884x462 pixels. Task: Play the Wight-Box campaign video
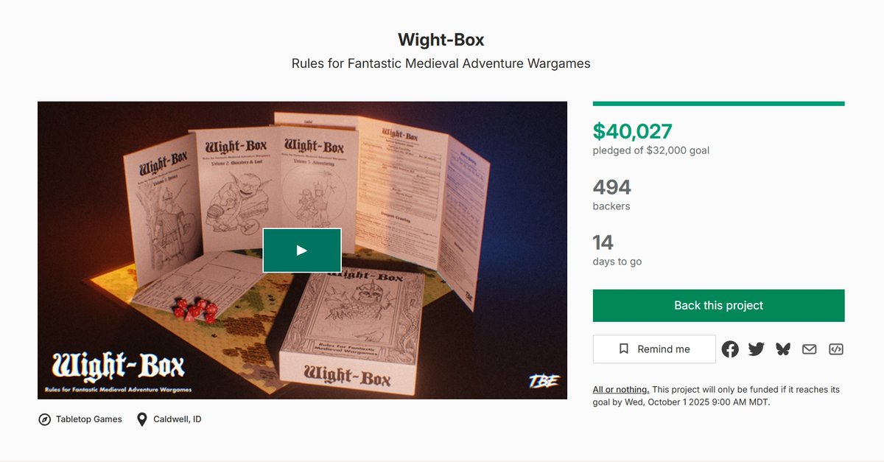(x=302, y=251)
